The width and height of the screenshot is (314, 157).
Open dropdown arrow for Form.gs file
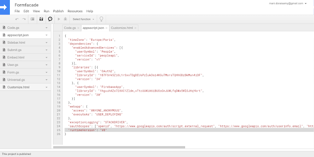click(x=46, y=72)
